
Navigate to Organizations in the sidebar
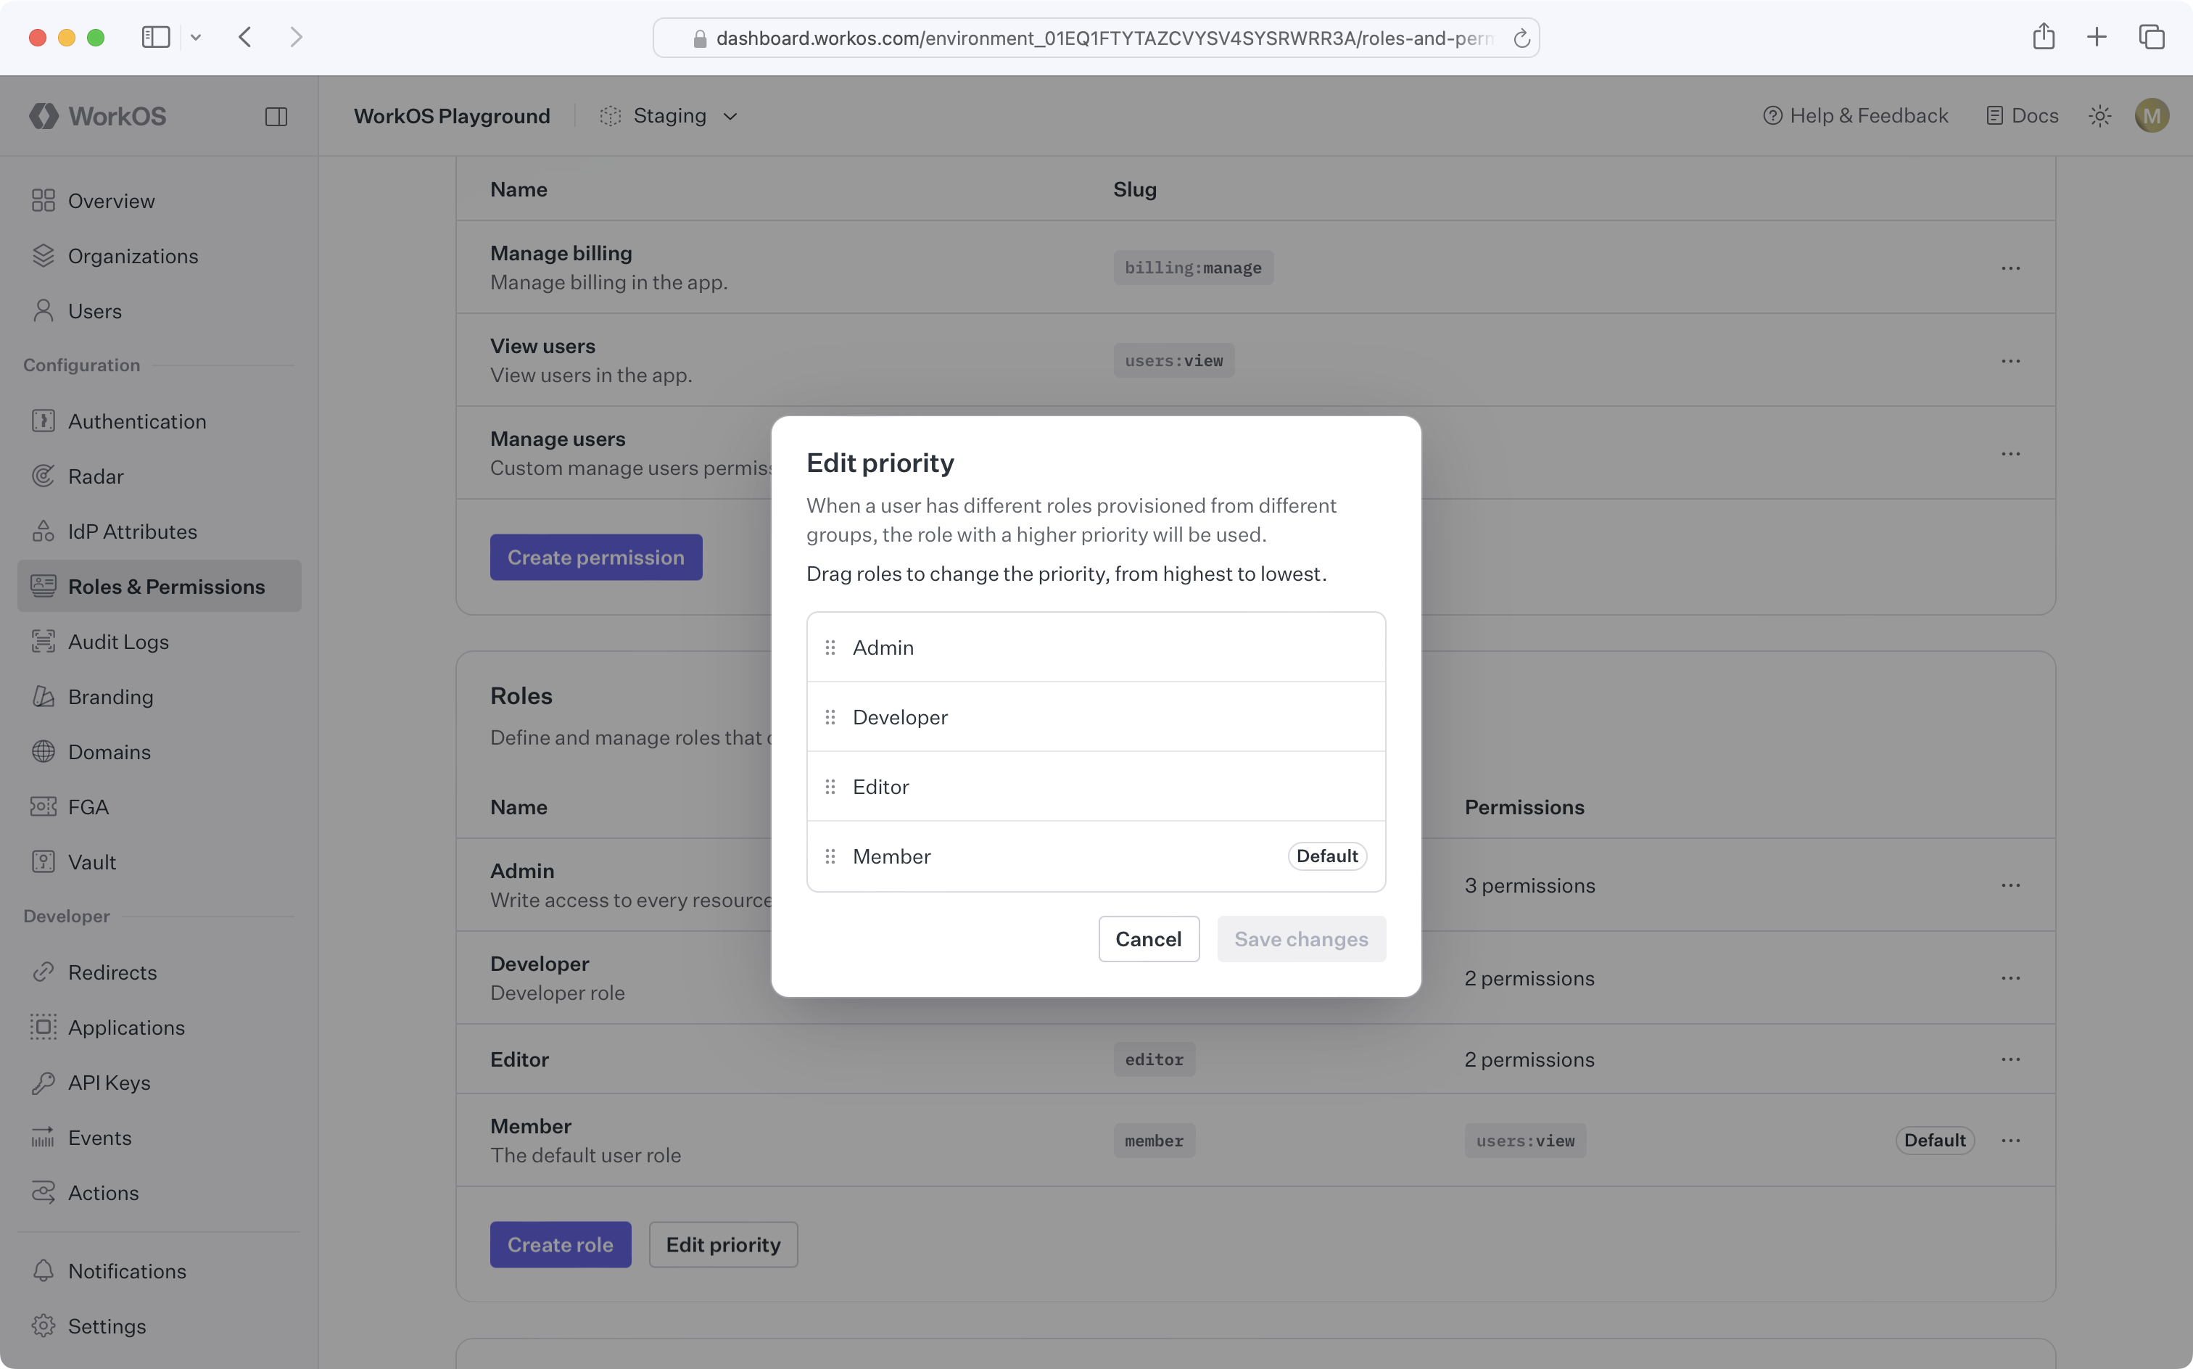pyautogui.click(x=132, y=255)
